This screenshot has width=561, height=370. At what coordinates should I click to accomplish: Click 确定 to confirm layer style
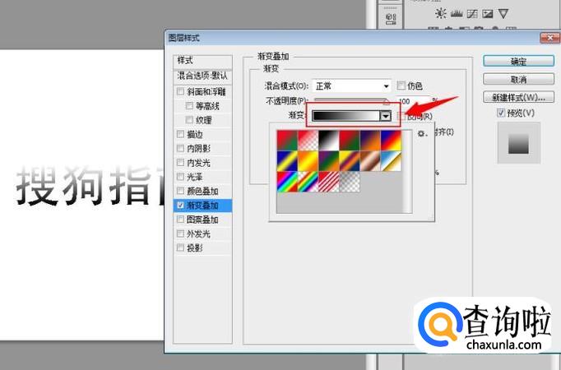tap(518, 61)
